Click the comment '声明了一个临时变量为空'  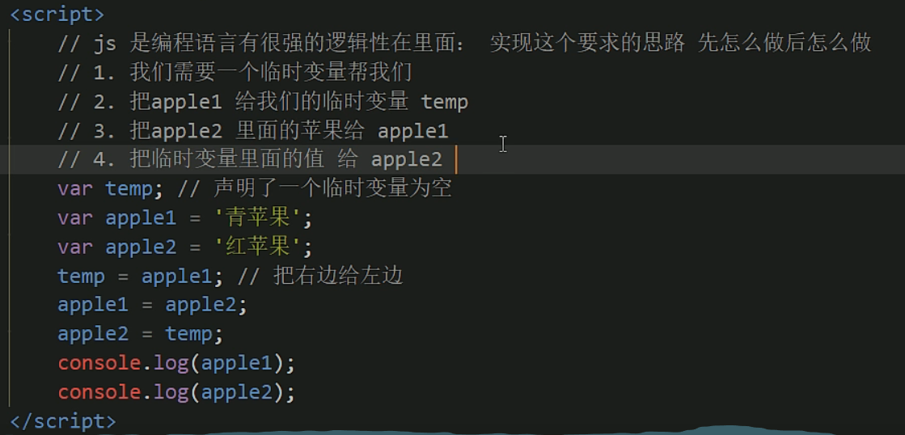coord(332,189)
